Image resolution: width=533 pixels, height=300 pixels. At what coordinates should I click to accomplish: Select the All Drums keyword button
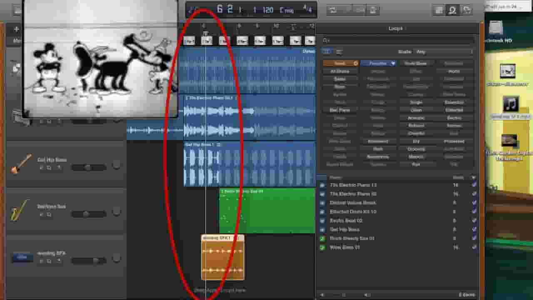[340, 71]
